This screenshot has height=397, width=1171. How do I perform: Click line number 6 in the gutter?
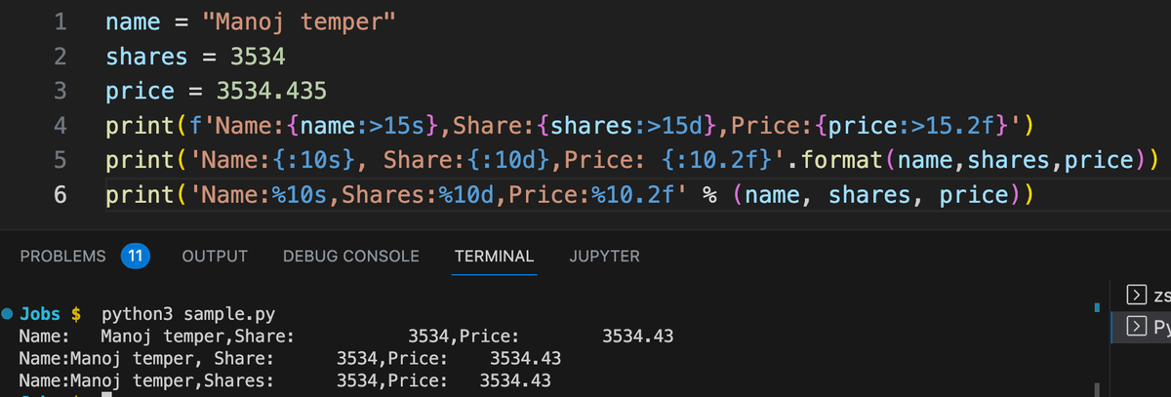(x=59, y=195)
